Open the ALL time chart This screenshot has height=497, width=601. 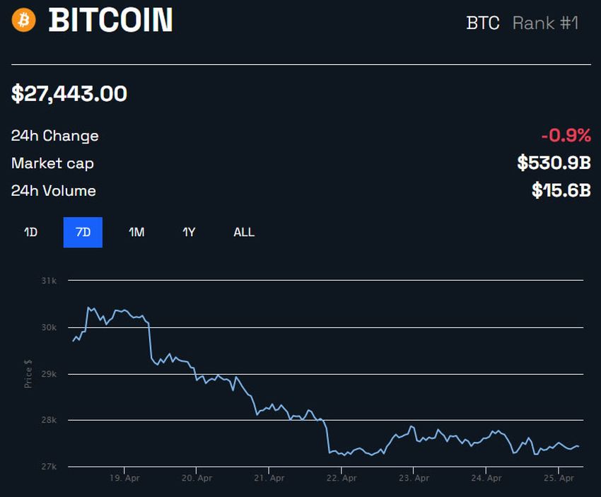243,232
